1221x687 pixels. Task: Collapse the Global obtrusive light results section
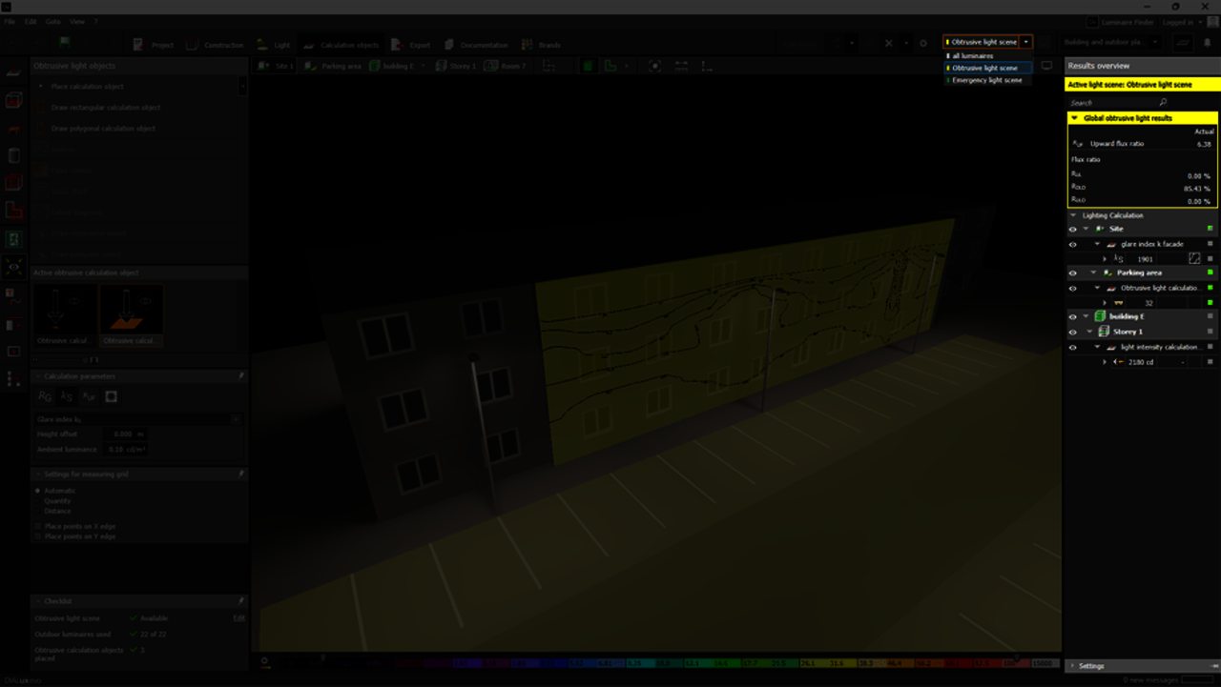(x=1075, y=118)
